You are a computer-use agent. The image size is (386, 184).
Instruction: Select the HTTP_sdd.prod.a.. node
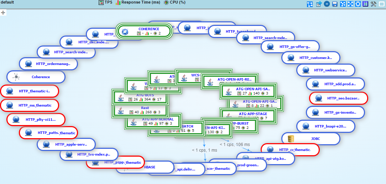(x=335, y=84)
